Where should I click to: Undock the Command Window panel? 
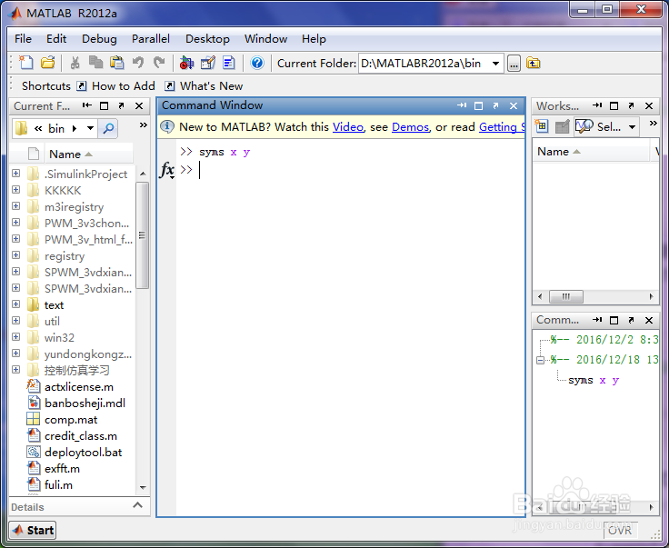point(495,105)
